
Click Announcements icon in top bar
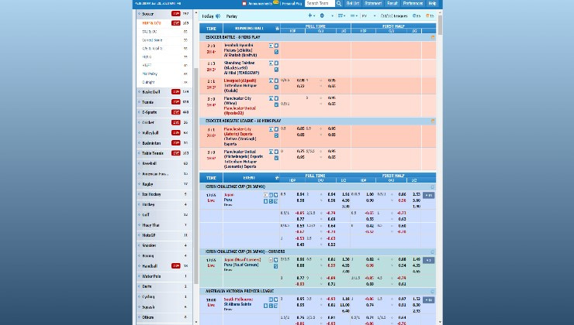(x=244, y=4)
